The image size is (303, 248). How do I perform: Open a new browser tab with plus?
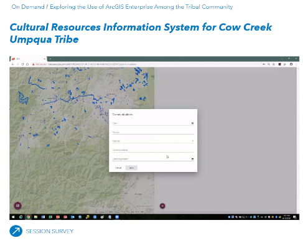tap(50, 59)
